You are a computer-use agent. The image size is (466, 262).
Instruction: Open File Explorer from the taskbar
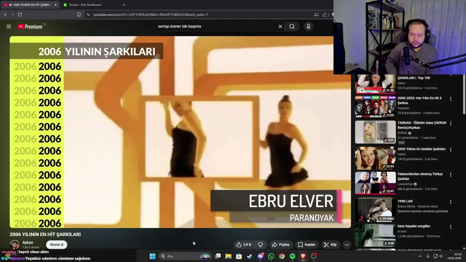[228, 256]
